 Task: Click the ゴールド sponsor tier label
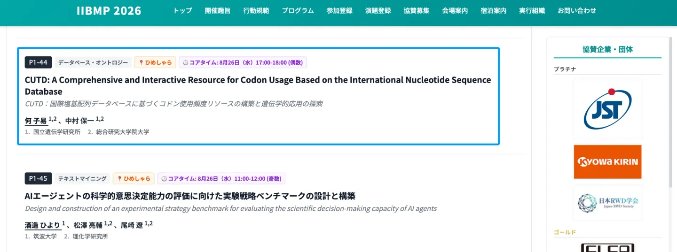coord(565,232)
